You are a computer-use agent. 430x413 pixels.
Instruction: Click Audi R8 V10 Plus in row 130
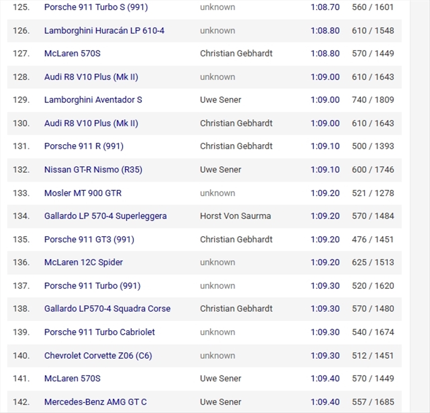click(91, 123)
